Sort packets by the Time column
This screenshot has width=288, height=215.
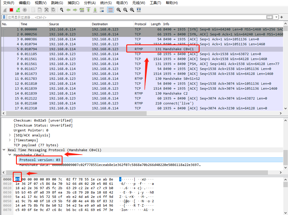coord(34,24)
